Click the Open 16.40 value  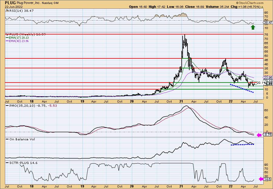point(138,7)
